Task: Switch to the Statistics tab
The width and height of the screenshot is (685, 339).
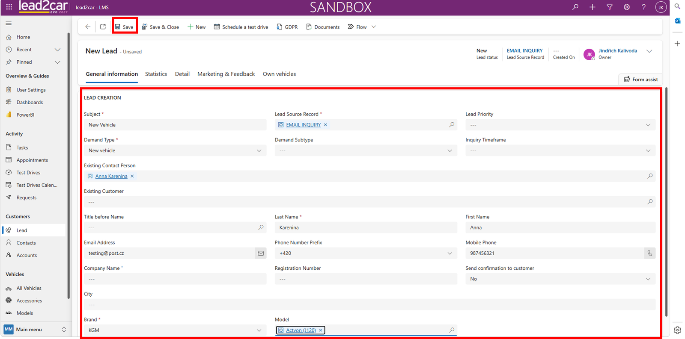Action: point(156,74)
